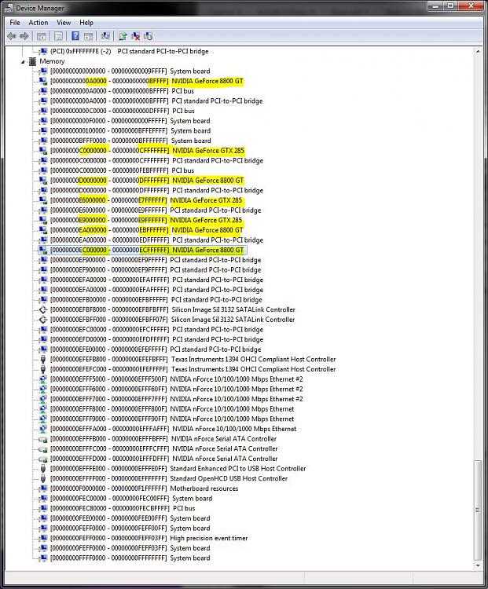Select PCI bus row C0000000 - FEBFFFFF

click(x=122, y=170)
